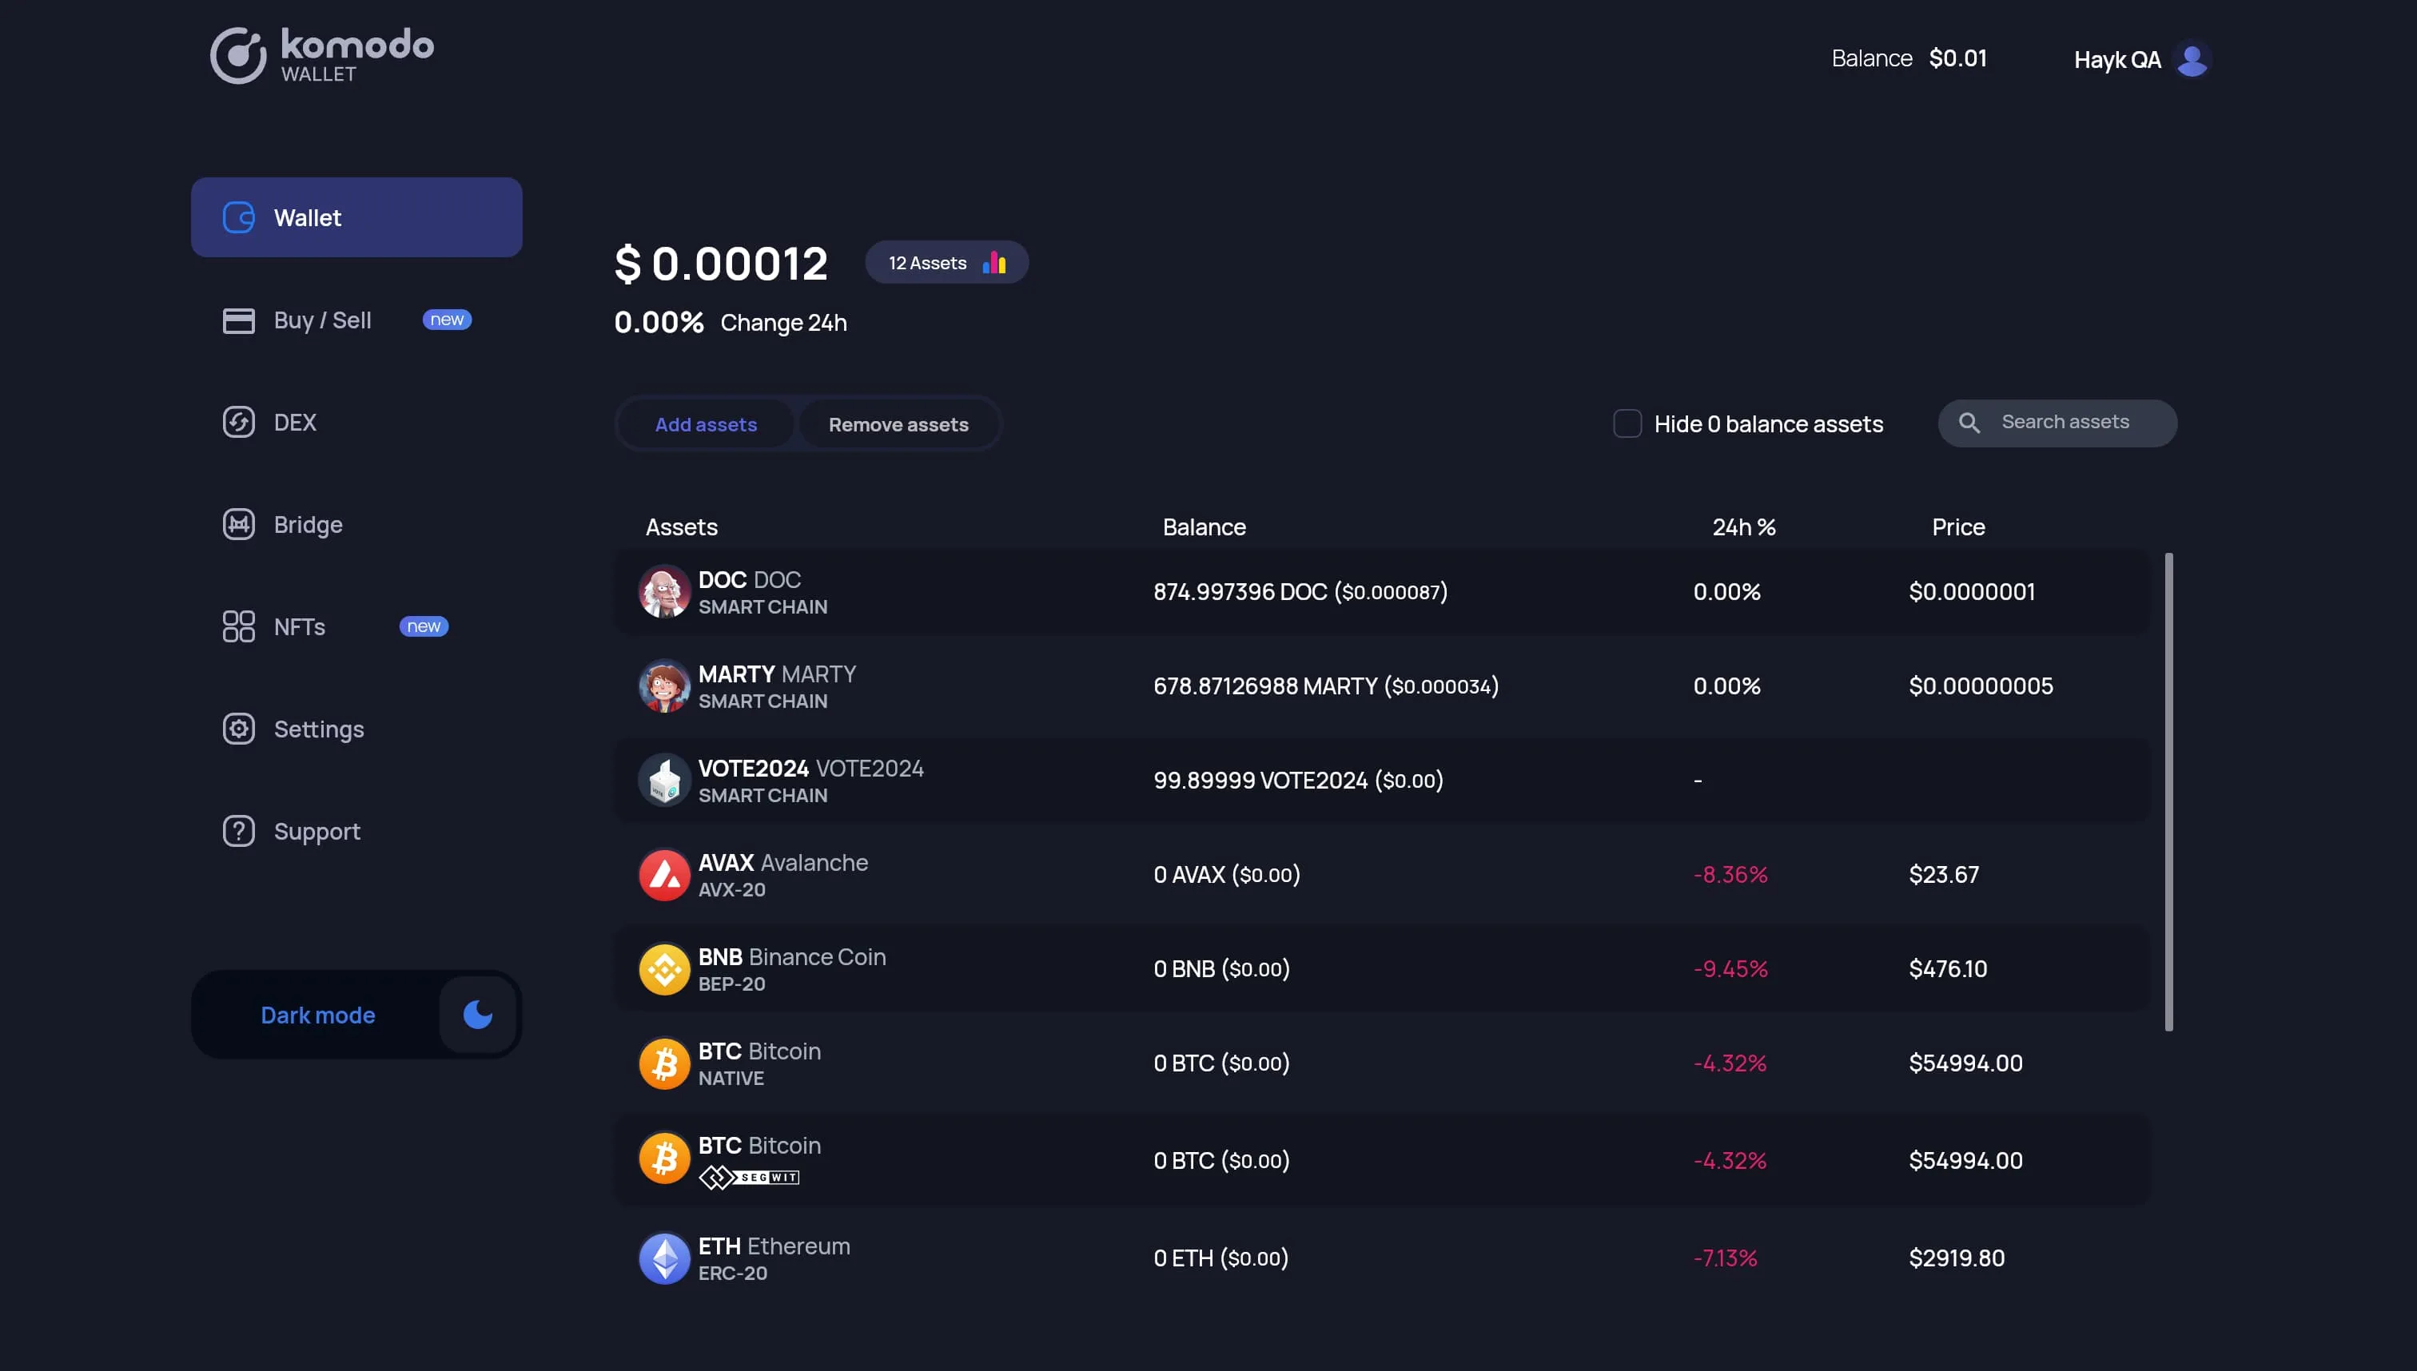This screenshot has width=2417, height=1371.
Task: Click the BNB price $476.10
Action: coord(1947,969)
